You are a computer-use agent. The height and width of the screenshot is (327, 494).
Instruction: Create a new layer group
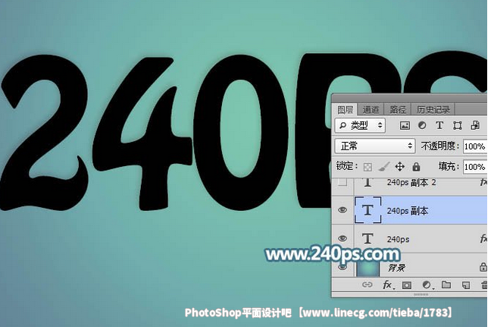pyautogui.click(x=446, y=285)
